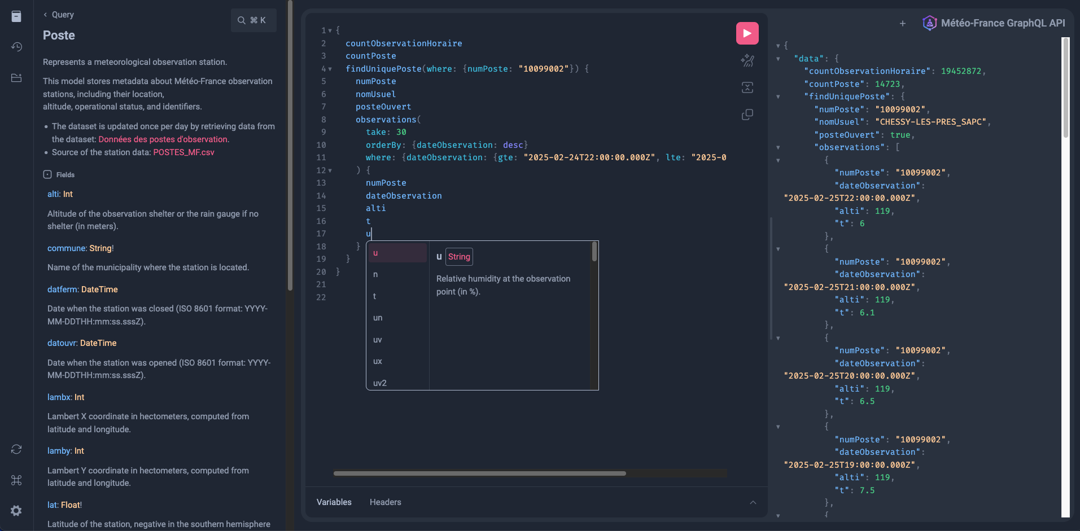The height and width of the screenshot is (531, 1080).
Task: Fold the observations selection at line 12
Action: click(330, 170)
